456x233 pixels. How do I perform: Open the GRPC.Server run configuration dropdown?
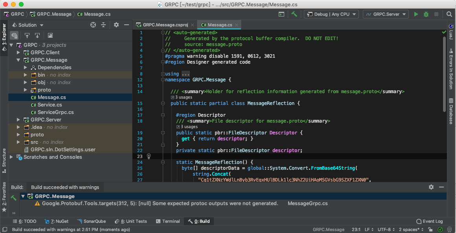[x=386, y=14]
